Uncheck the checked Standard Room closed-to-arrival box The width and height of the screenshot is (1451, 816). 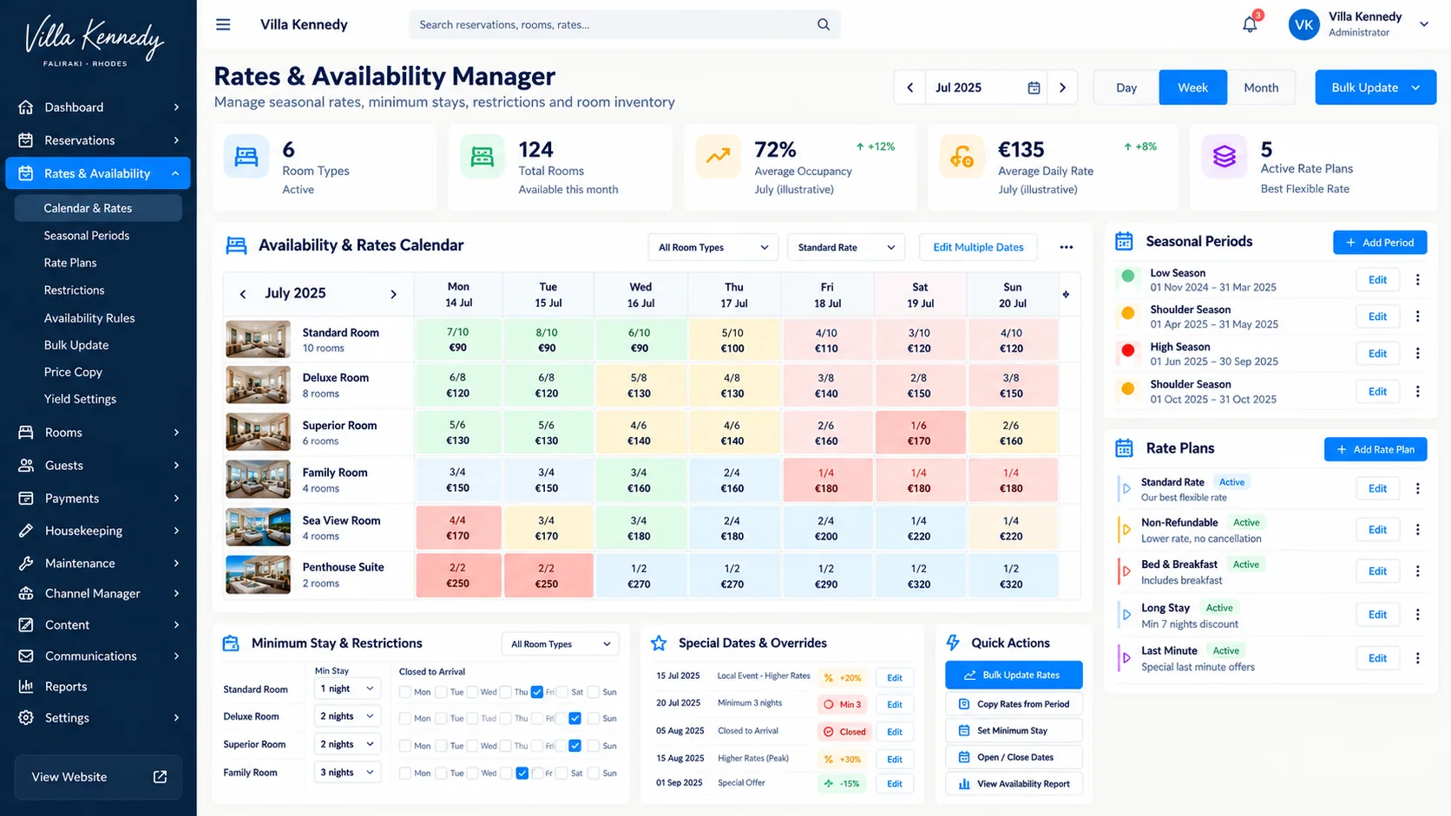537,692
